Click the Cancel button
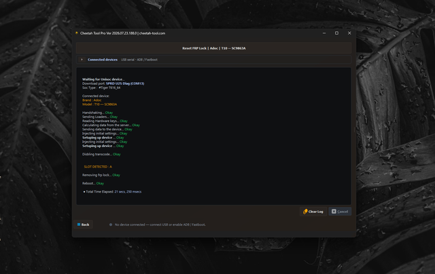Image resolution: width=435 pixels, height=274 pixels. 340,212
